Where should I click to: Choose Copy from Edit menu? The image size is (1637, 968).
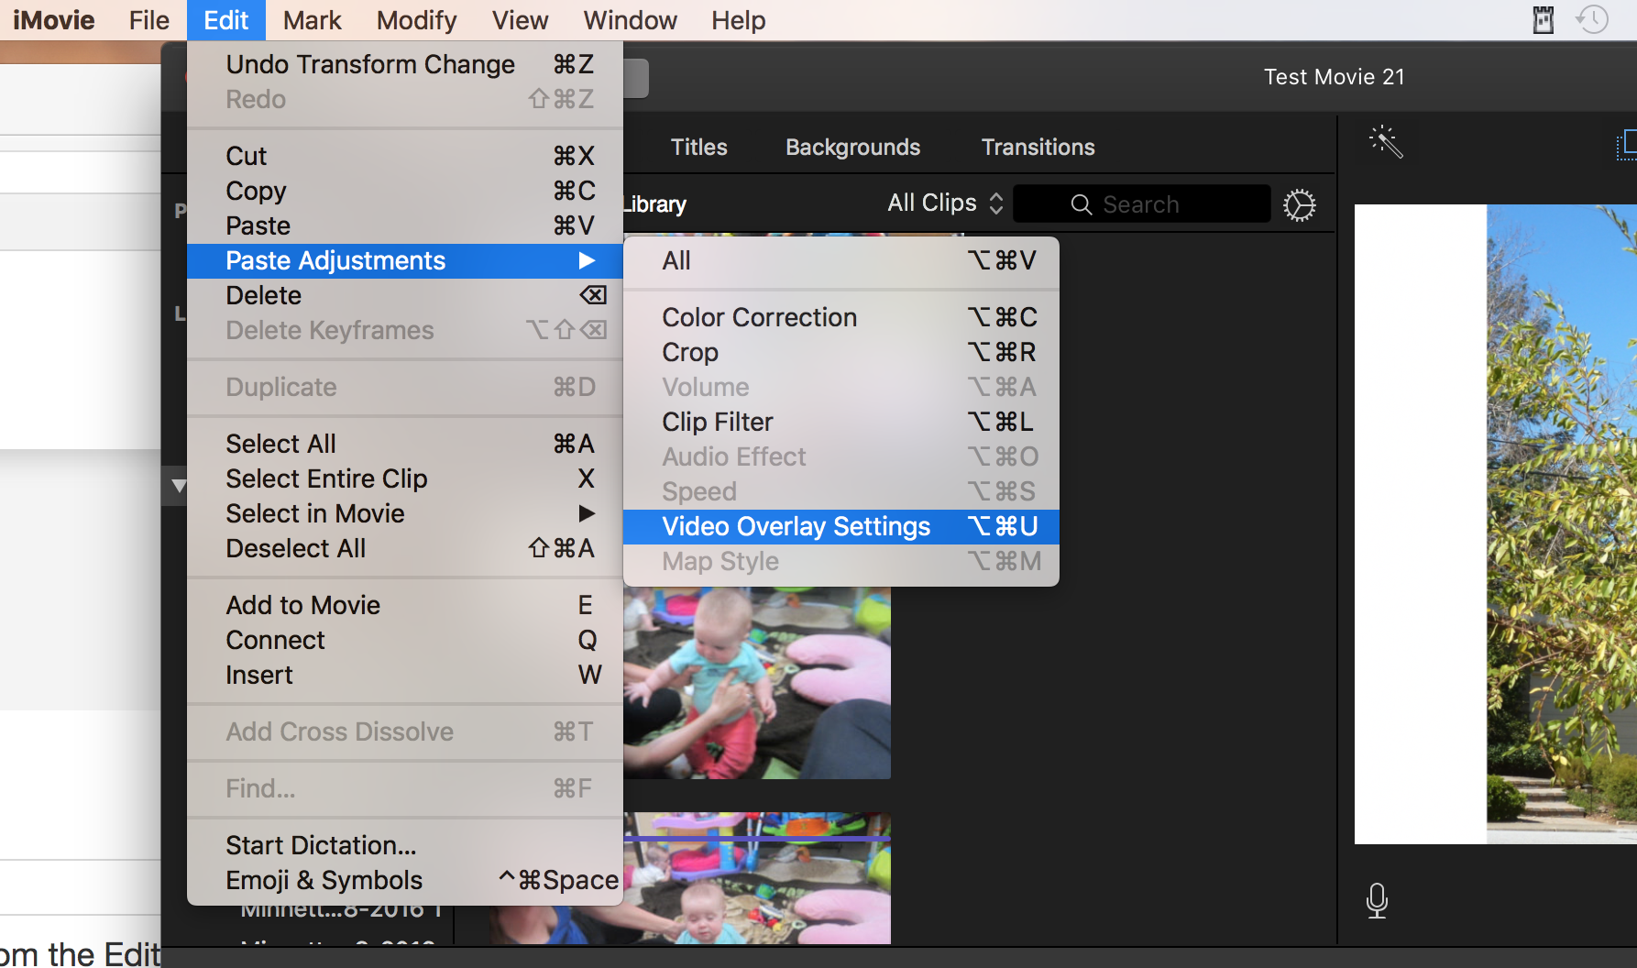click(405, 191)
